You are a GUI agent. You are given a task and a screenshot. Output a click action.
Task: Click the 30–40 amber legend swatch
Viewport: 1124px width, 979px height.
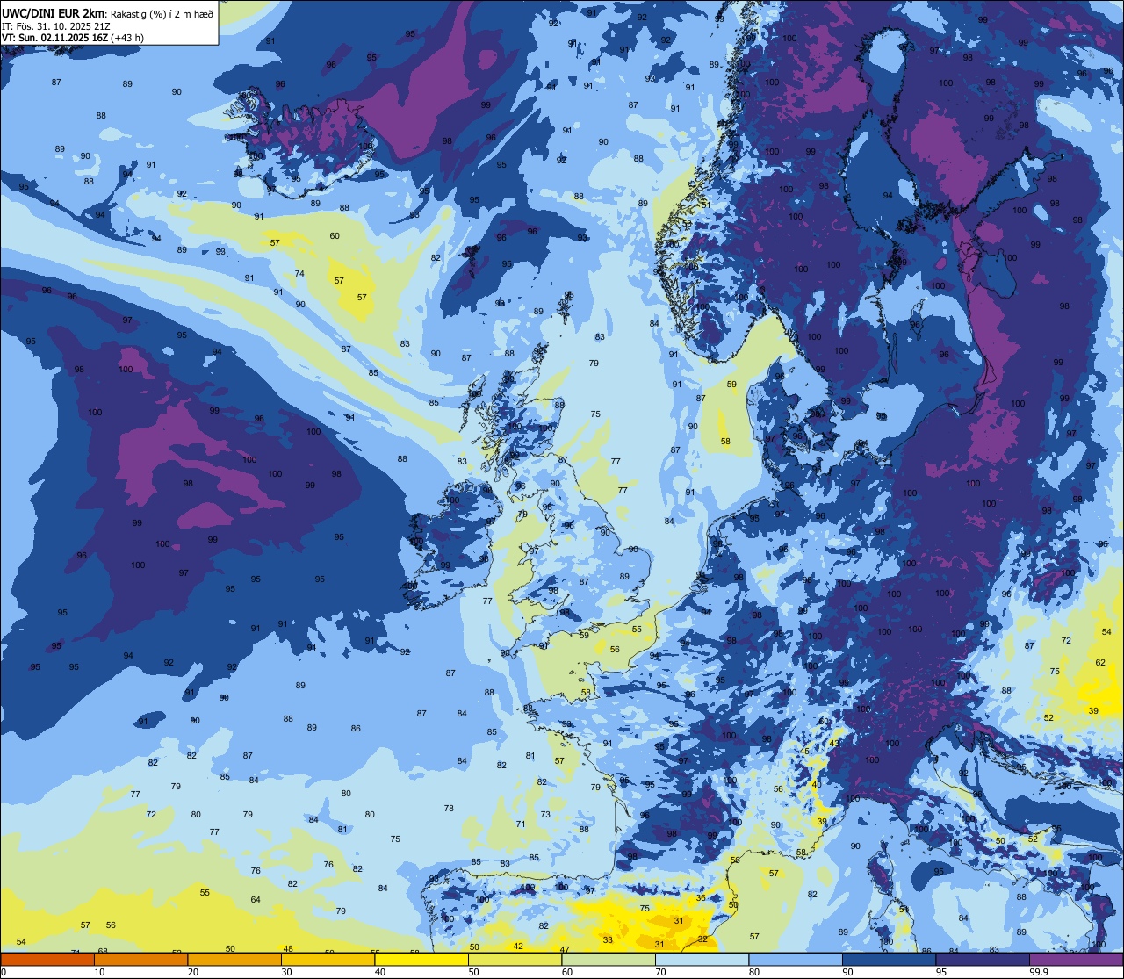coord(328,960)
